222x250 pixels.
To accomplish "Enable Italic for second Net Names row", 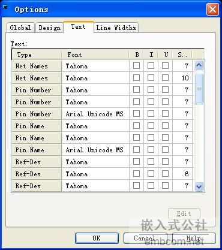I will 151,78.
